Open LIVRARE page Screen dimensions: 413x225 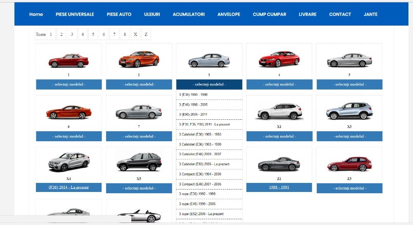coord(307,14)
